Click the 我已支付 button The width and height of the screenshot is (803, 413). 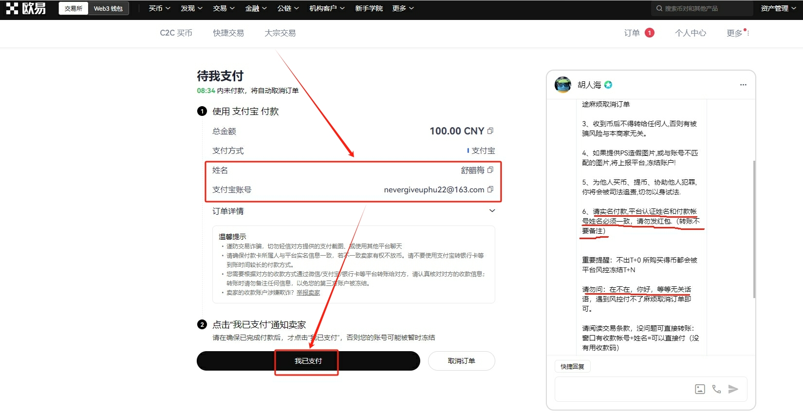pos(308,361)
